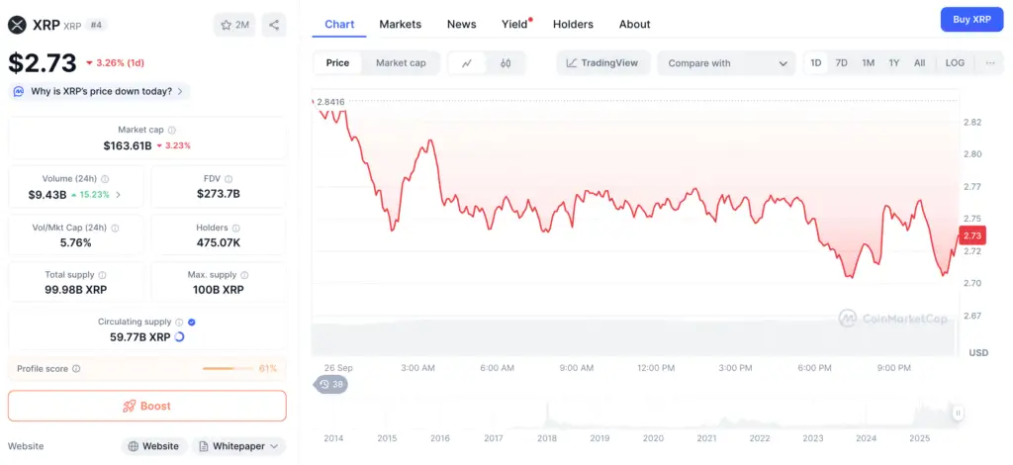The width and height of the screenshot is (1013, 465).
Task: Add XRP to watchlist via star button
Action: 234,25
